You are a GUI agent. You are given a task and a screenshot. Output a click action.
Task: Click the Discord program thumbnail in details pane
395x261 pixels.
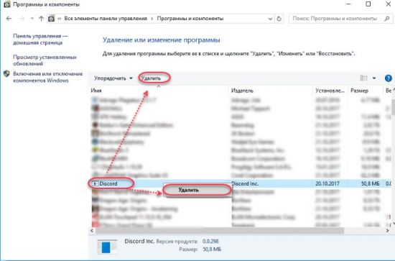[107, 247]
